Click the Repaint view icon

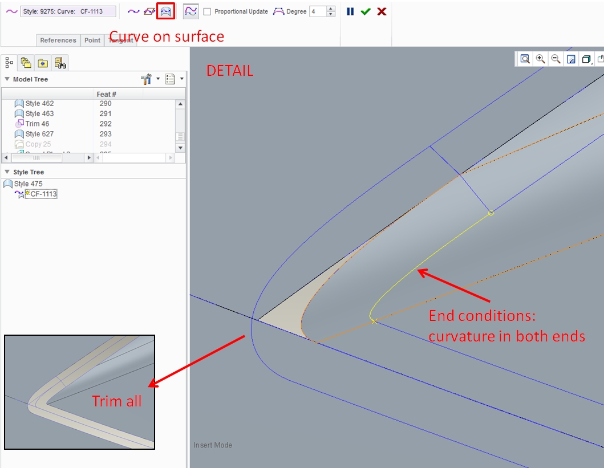pyautogui.click(x=571, y=59)
